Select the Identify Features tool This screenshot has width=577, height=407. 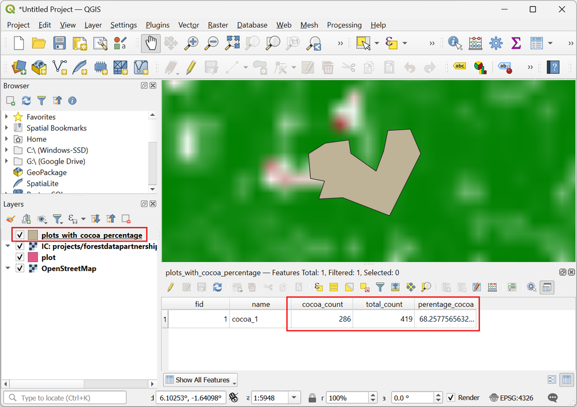pyautogui.click(x=455, y=43)
